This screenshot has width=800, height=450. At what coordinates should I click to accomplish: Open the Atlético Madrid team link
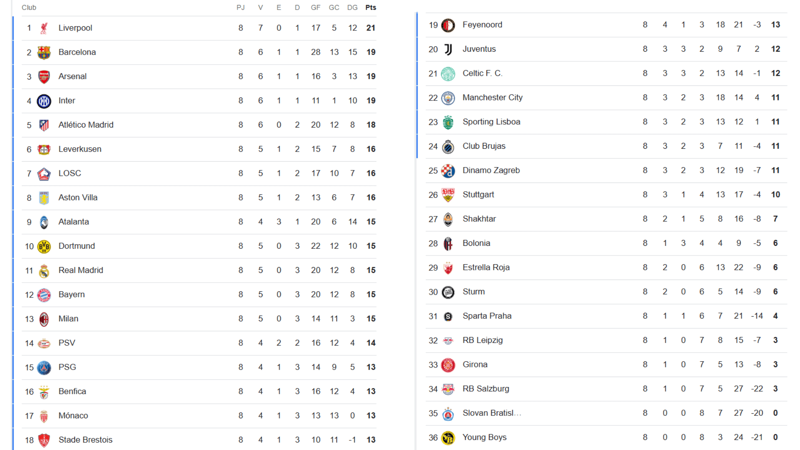(86, 125)
